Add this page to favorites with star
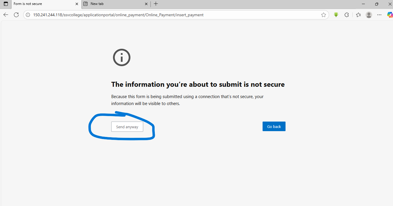The image size is (393, 206). (324, 15)
